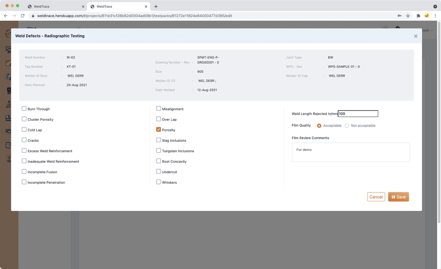Enable the Burn Through checkbox

(x=24, y=109)
